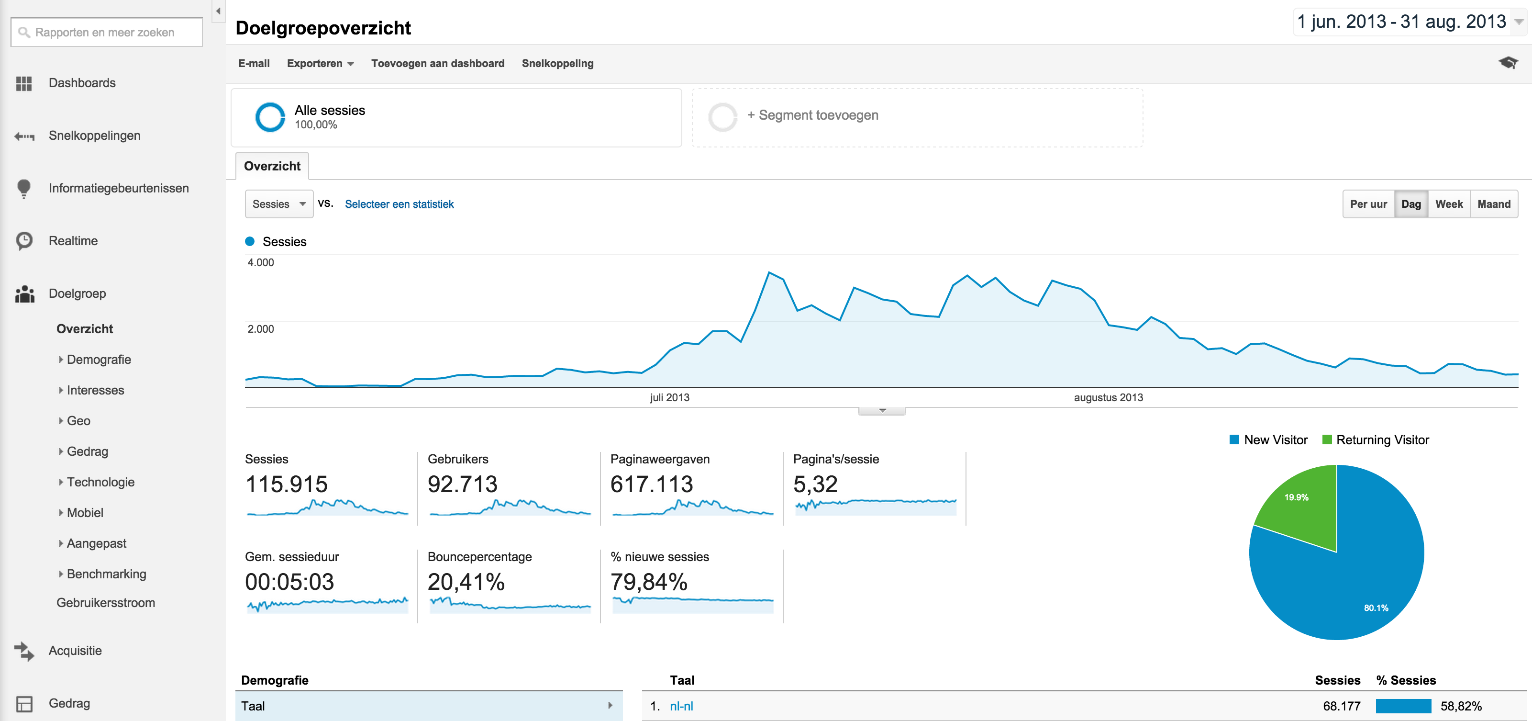Click Toevoegen aan dashboard
The height and width of the screenshot is (721, 1532).
point(438,64)
